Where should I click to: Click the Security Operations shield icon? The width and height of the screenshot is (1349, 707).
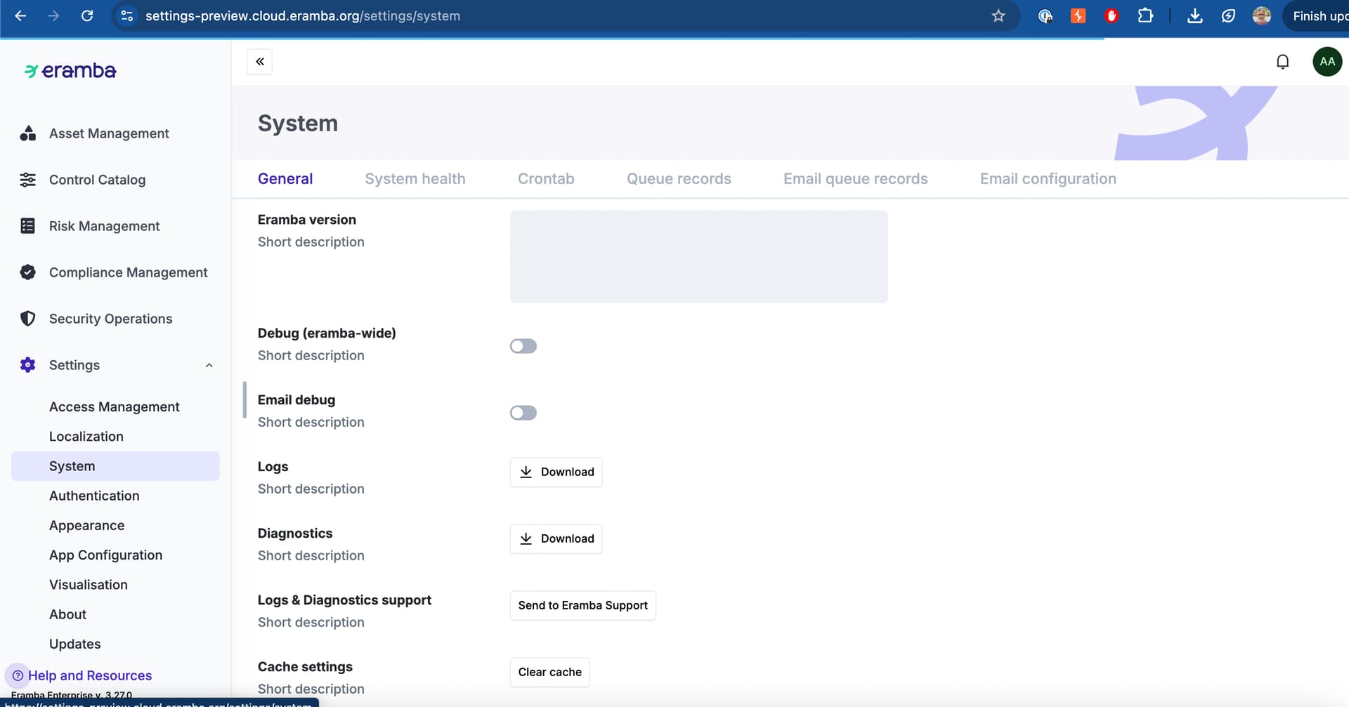tap(27, 319)
